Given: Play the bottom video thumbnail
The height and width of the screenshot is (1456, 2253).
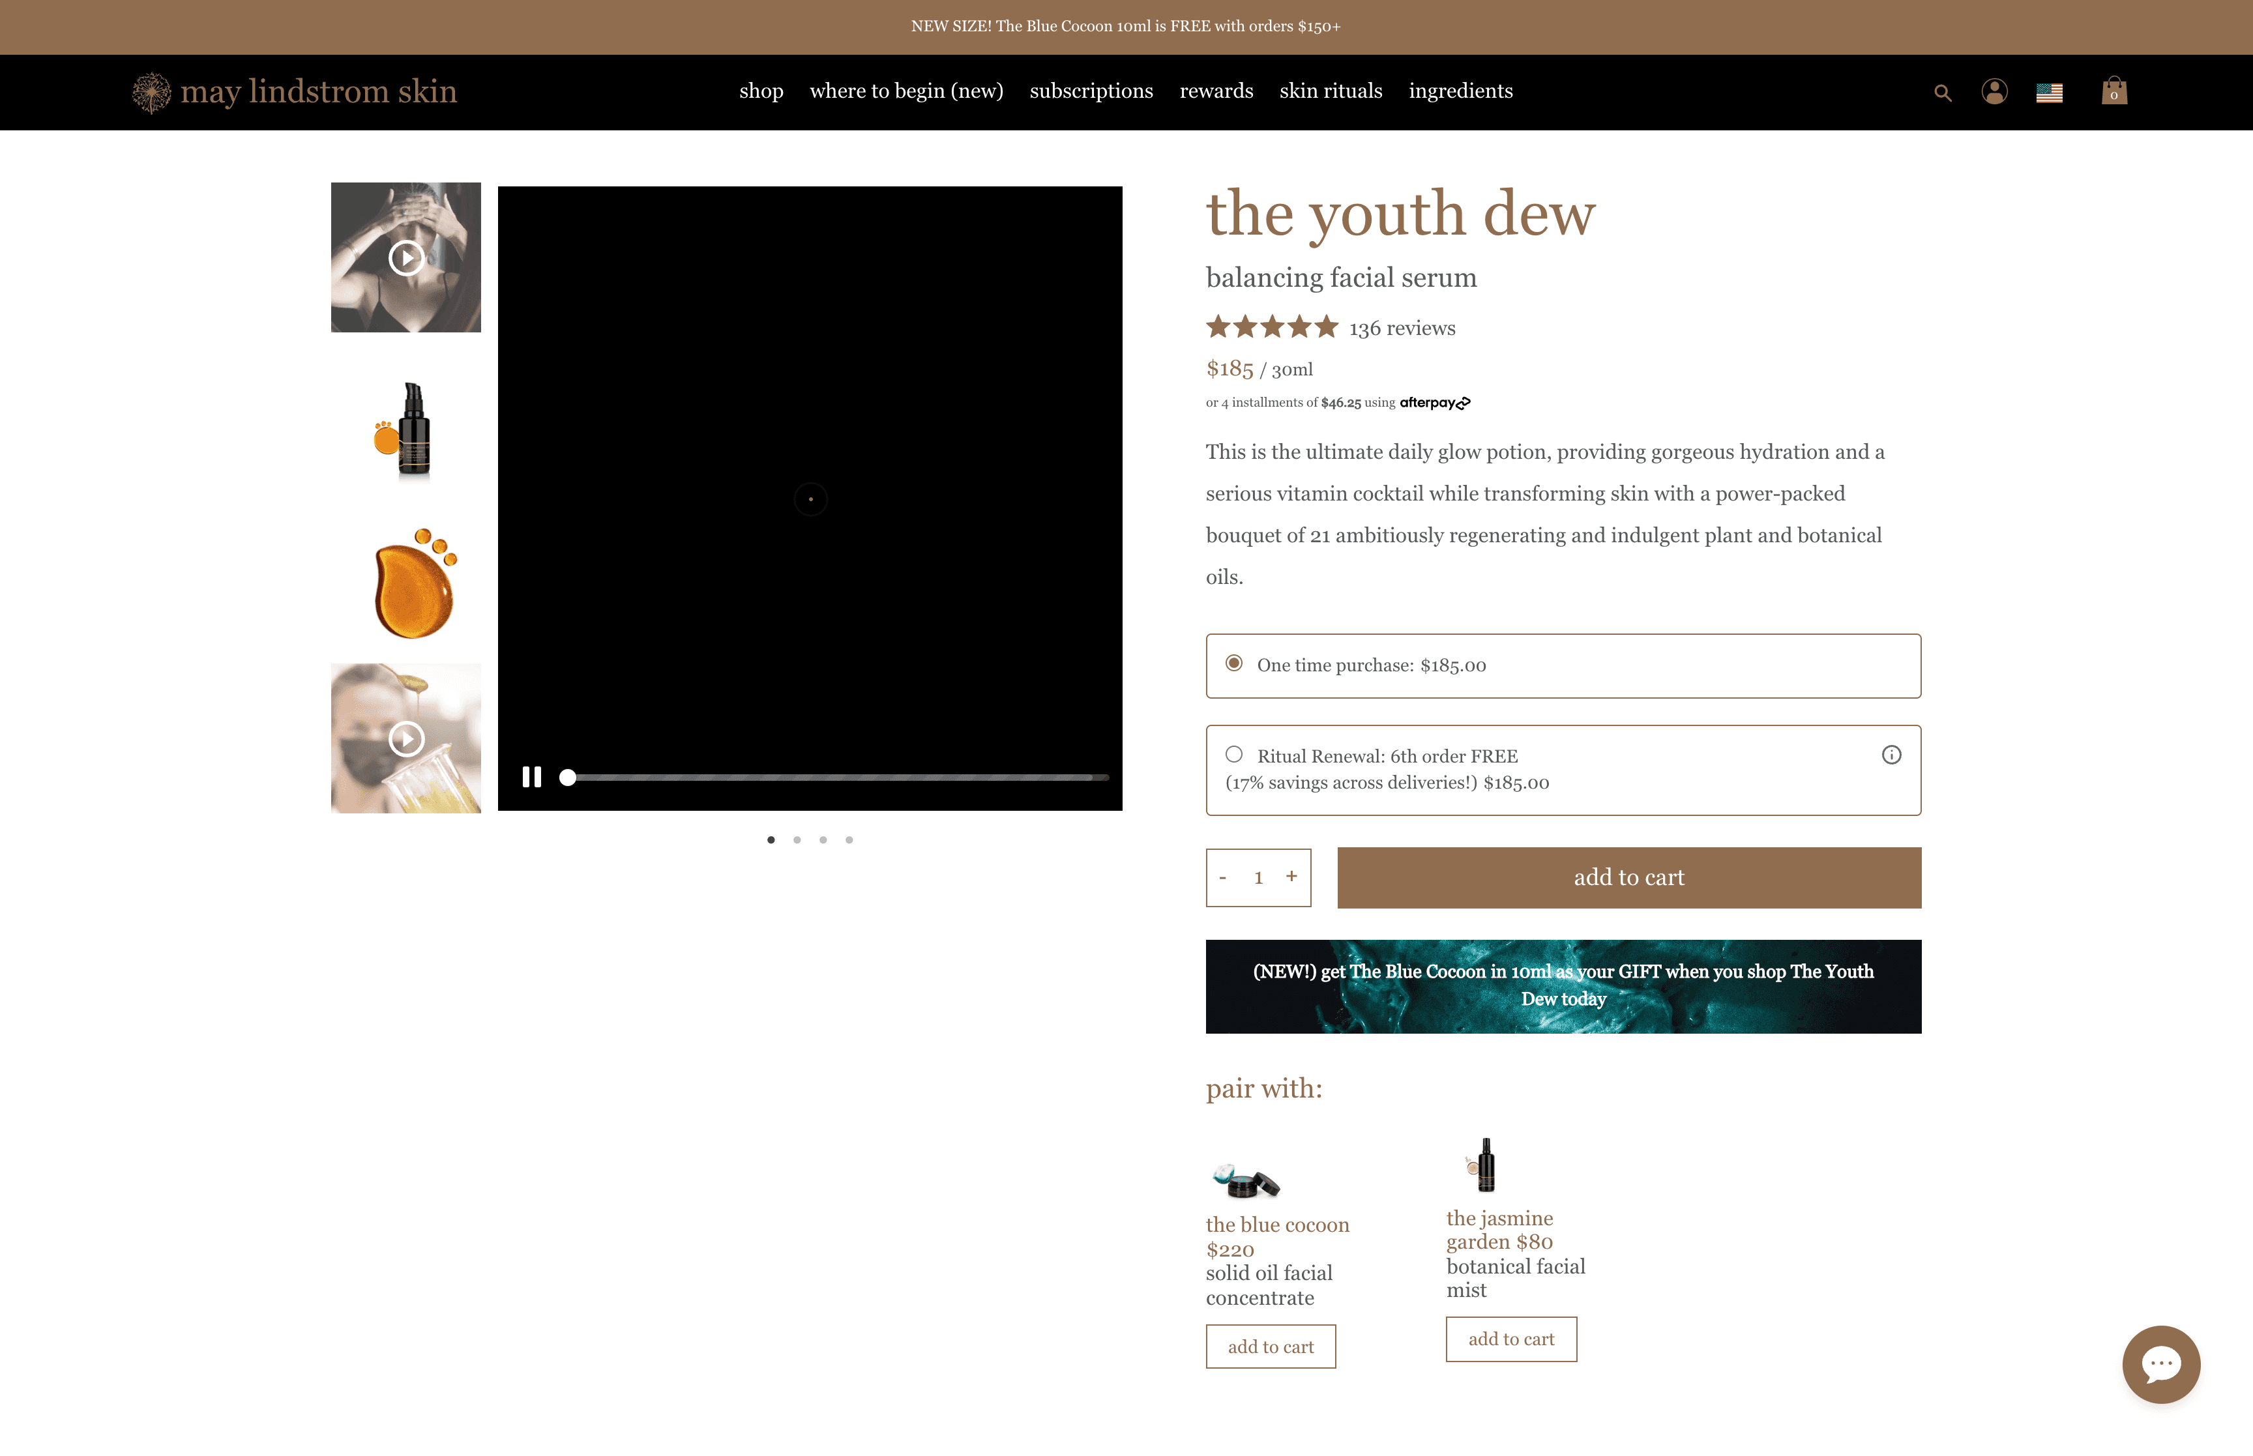Looking at the screenshot, I should click(405, 738).
